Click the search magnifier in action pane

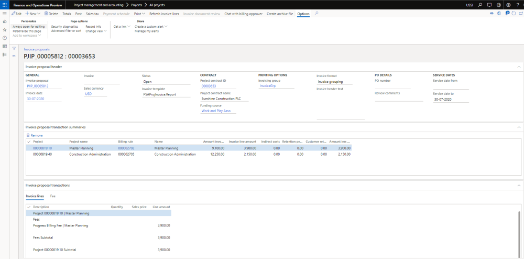tap(316, 13)
